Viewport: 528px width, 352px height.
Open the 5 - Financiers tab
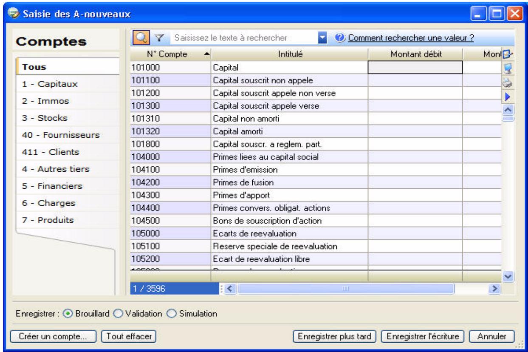(67, 186)
